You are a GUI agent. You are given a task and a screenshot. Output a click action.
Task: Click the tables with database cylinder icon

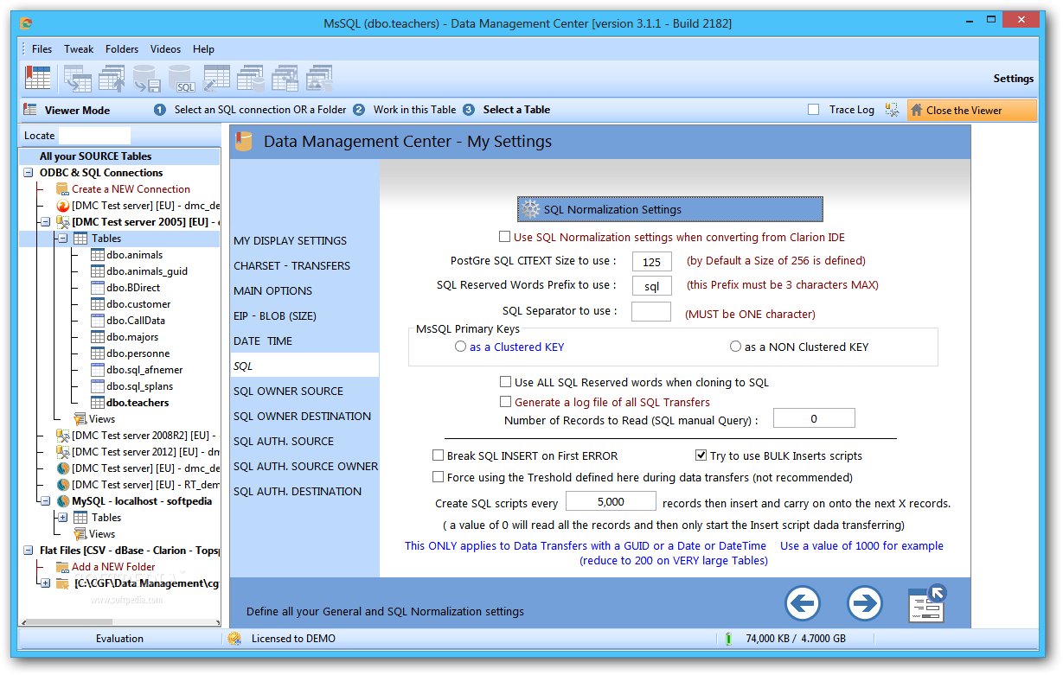pos(251,78)
